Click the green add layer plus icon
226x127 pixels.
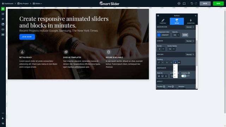[3, 9]
